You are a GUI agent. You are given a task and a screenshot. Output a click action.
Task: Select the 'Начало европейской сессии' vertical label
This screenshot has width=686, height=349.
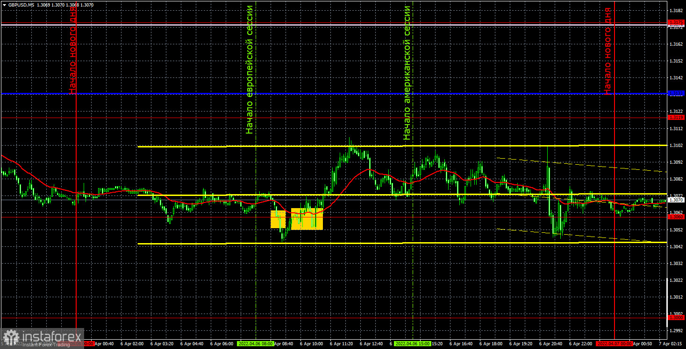coord(250,70)
